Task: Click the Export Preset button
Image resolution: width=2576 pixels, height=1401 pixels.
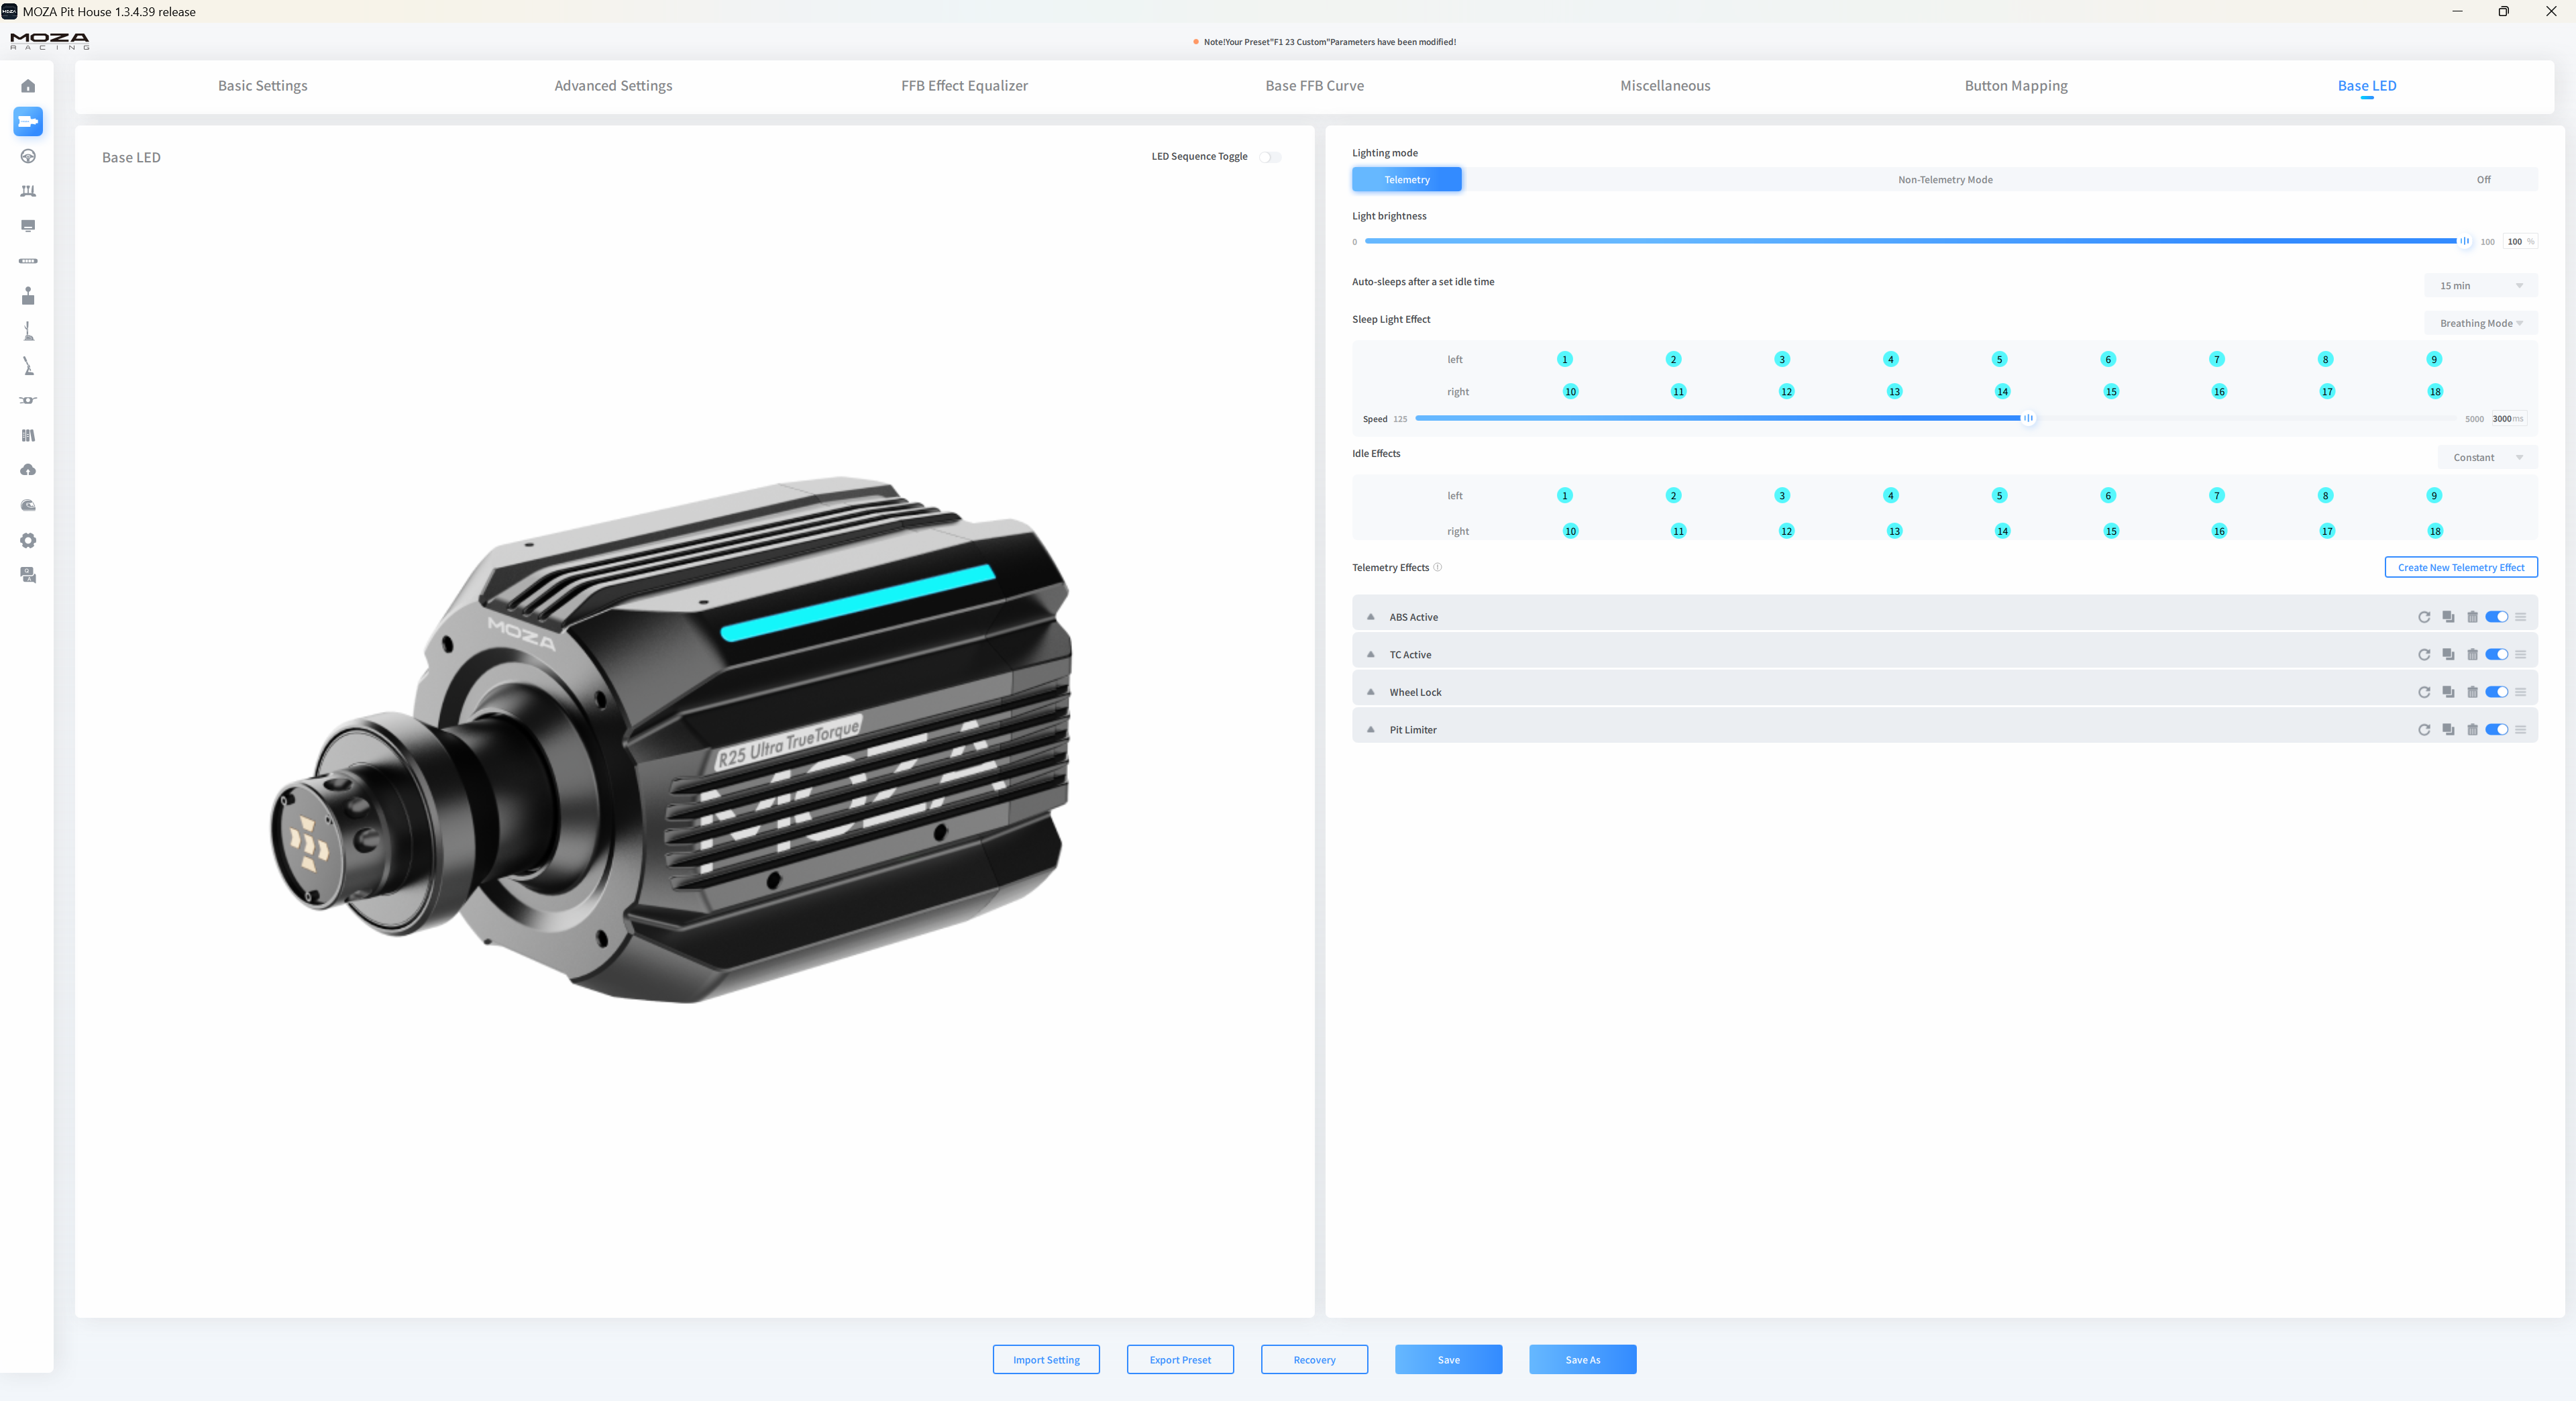Action: pyautogui.click(x=1180, y=1360)
